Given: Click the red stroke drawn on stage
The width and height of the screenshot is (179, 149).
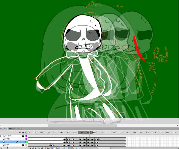Looking at the screenshot, I should click(137, 49).
